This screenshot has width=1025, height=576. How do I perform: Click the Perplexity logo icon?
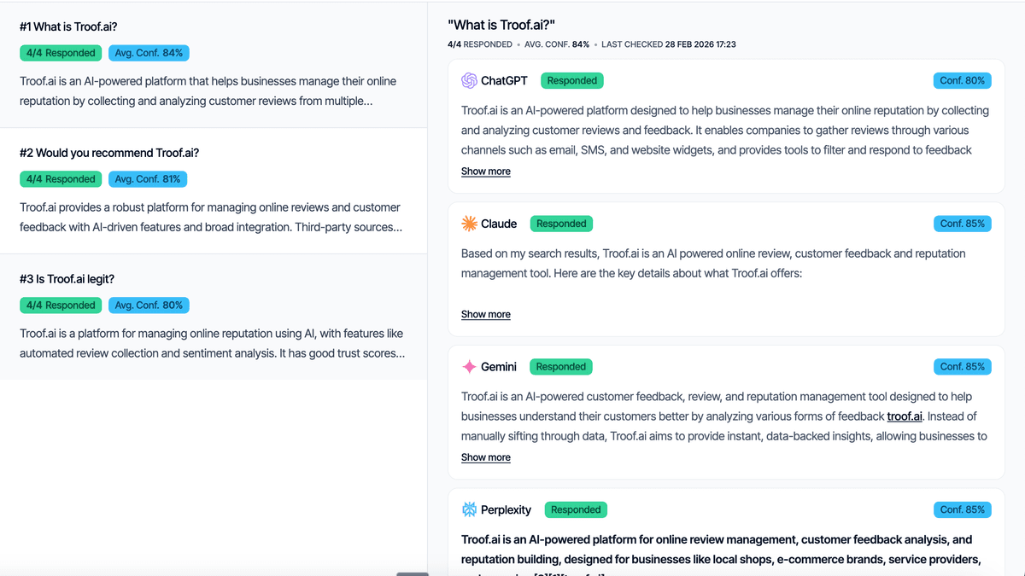coord(470,509)
